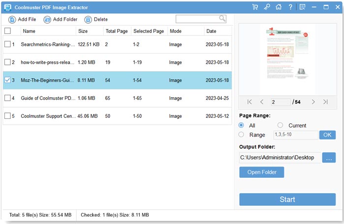Viewport: 344px width, 224px height.
Task: Click the preview page number field
Action: 281,102
